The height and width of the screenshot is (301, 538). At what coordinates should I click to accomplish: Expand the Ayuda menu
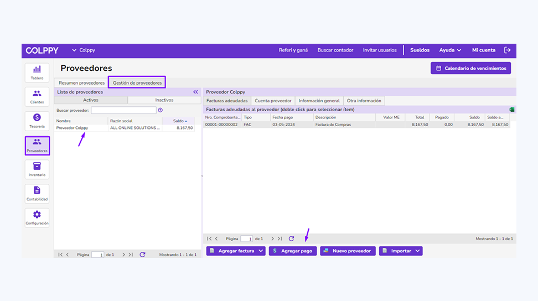[x=450, y=50]
